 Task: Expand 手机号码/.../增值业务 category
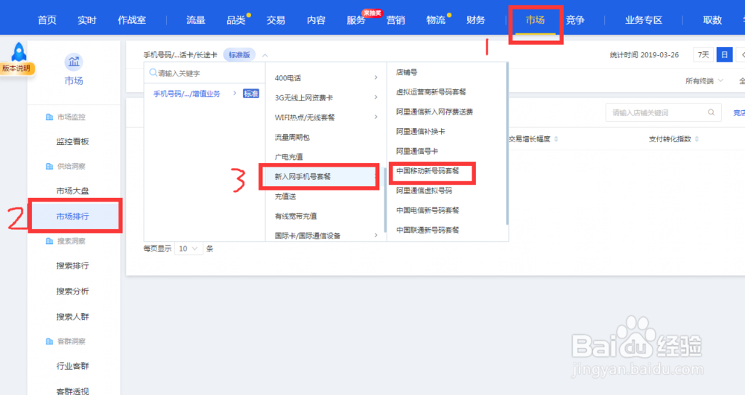coord(187,94)
